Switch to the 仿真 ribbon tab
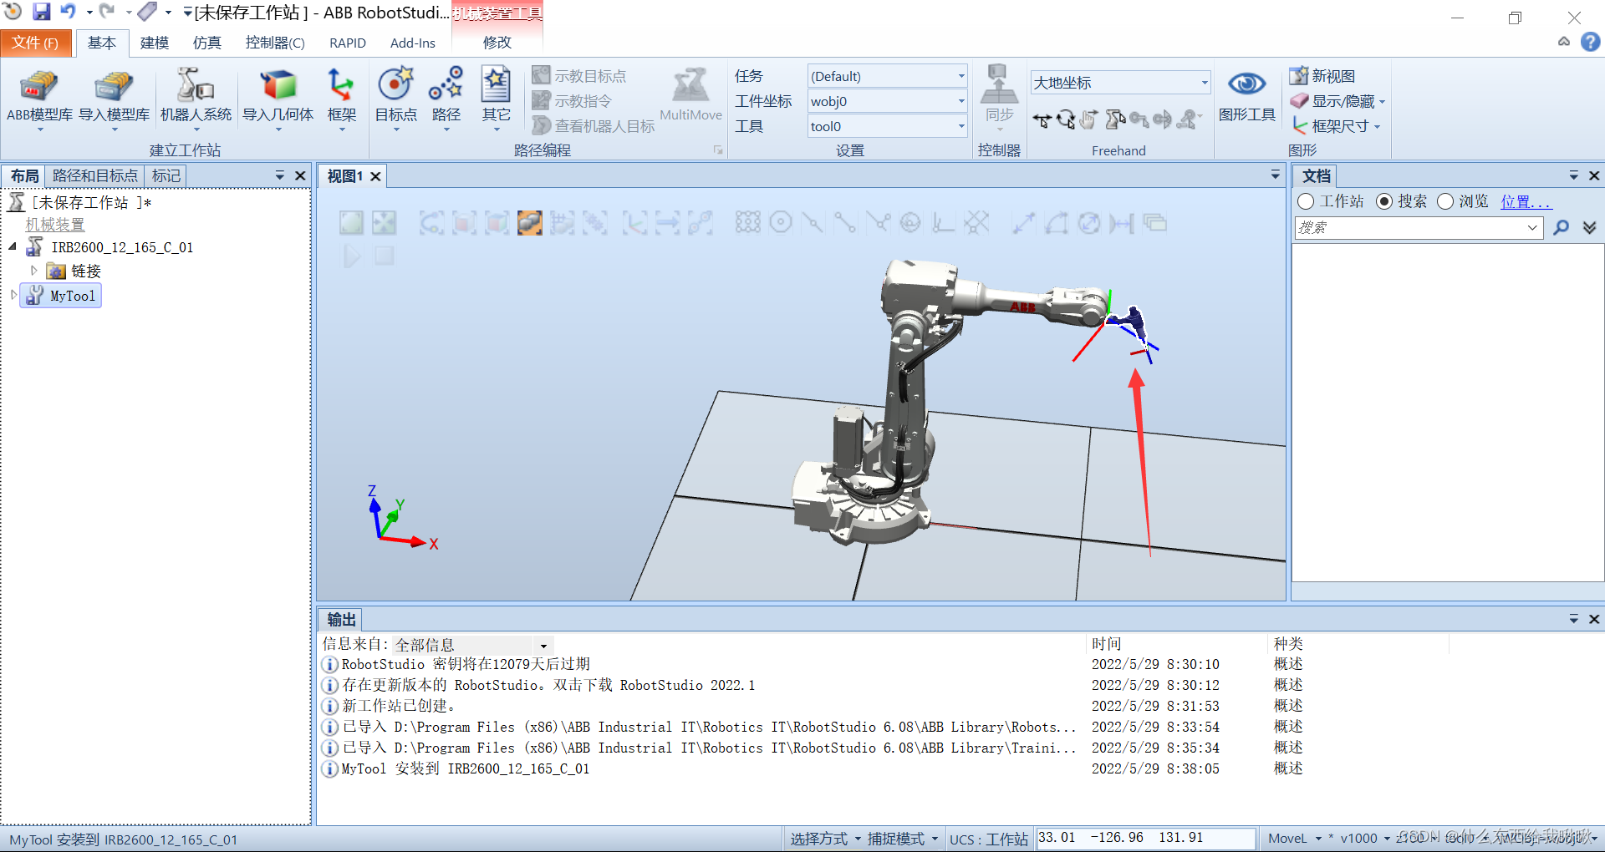Image resolution: width=1605 pixels, height=852 pixels. [x=206, y=43]
